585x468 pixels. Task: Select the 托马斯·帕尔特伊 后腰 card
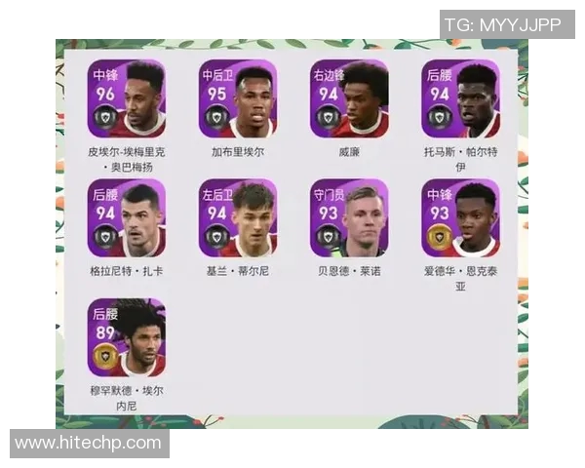point(461,98)
